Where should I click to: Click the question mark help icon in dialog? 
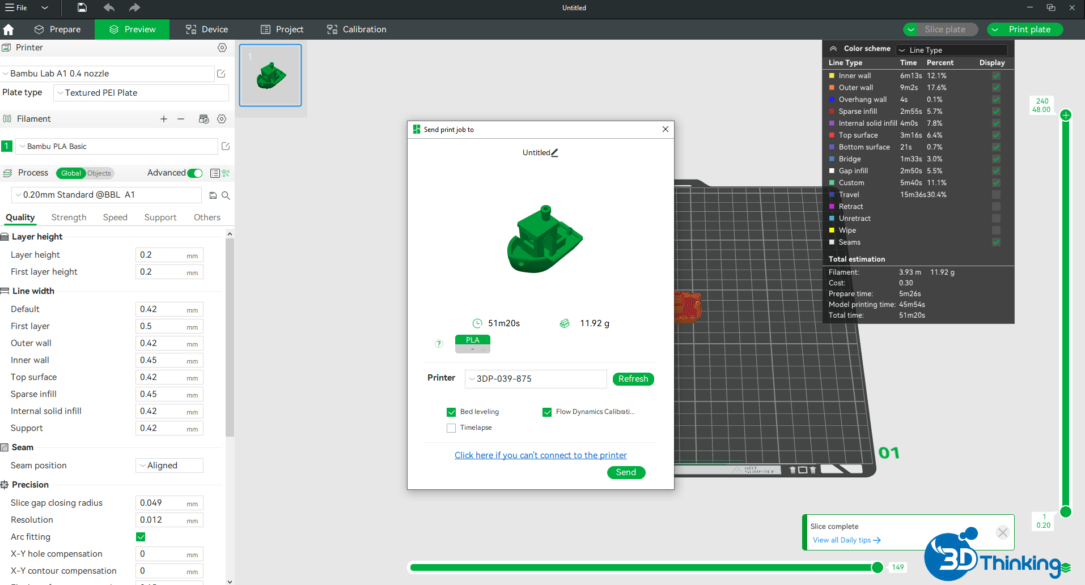[x=439, y=344]
